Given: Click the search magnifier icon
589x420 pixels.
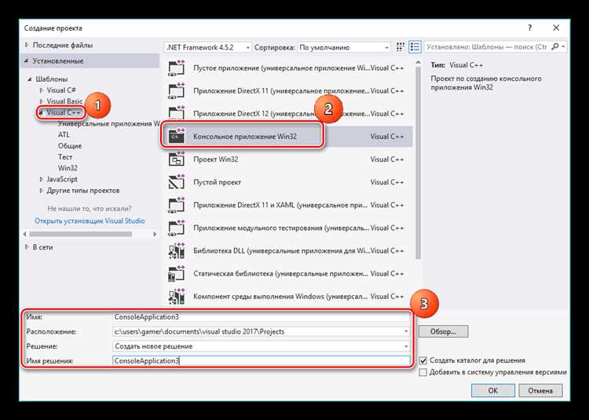Looking at the screenshot, I should (554, 47).
